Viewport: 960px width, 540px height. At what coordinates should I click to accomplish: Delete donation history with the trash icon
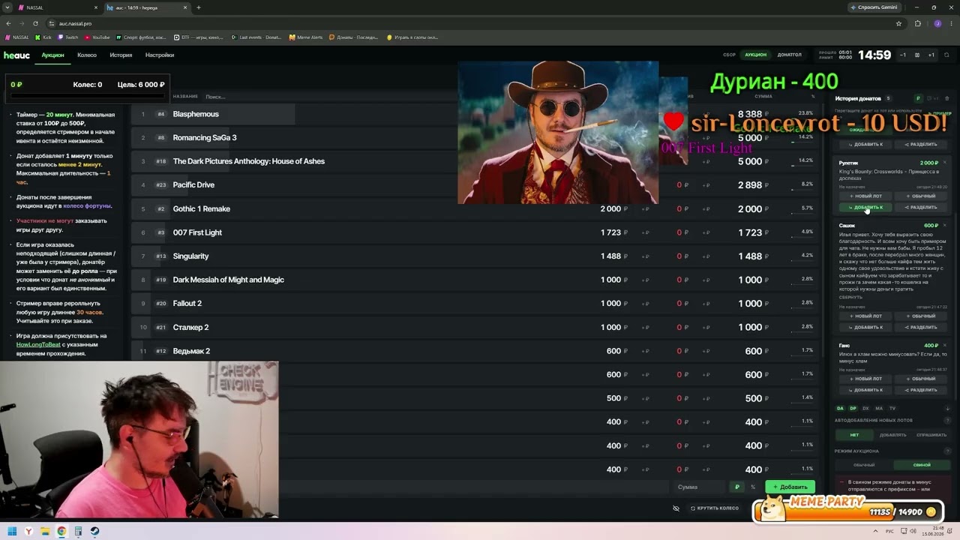pos(946,98)
